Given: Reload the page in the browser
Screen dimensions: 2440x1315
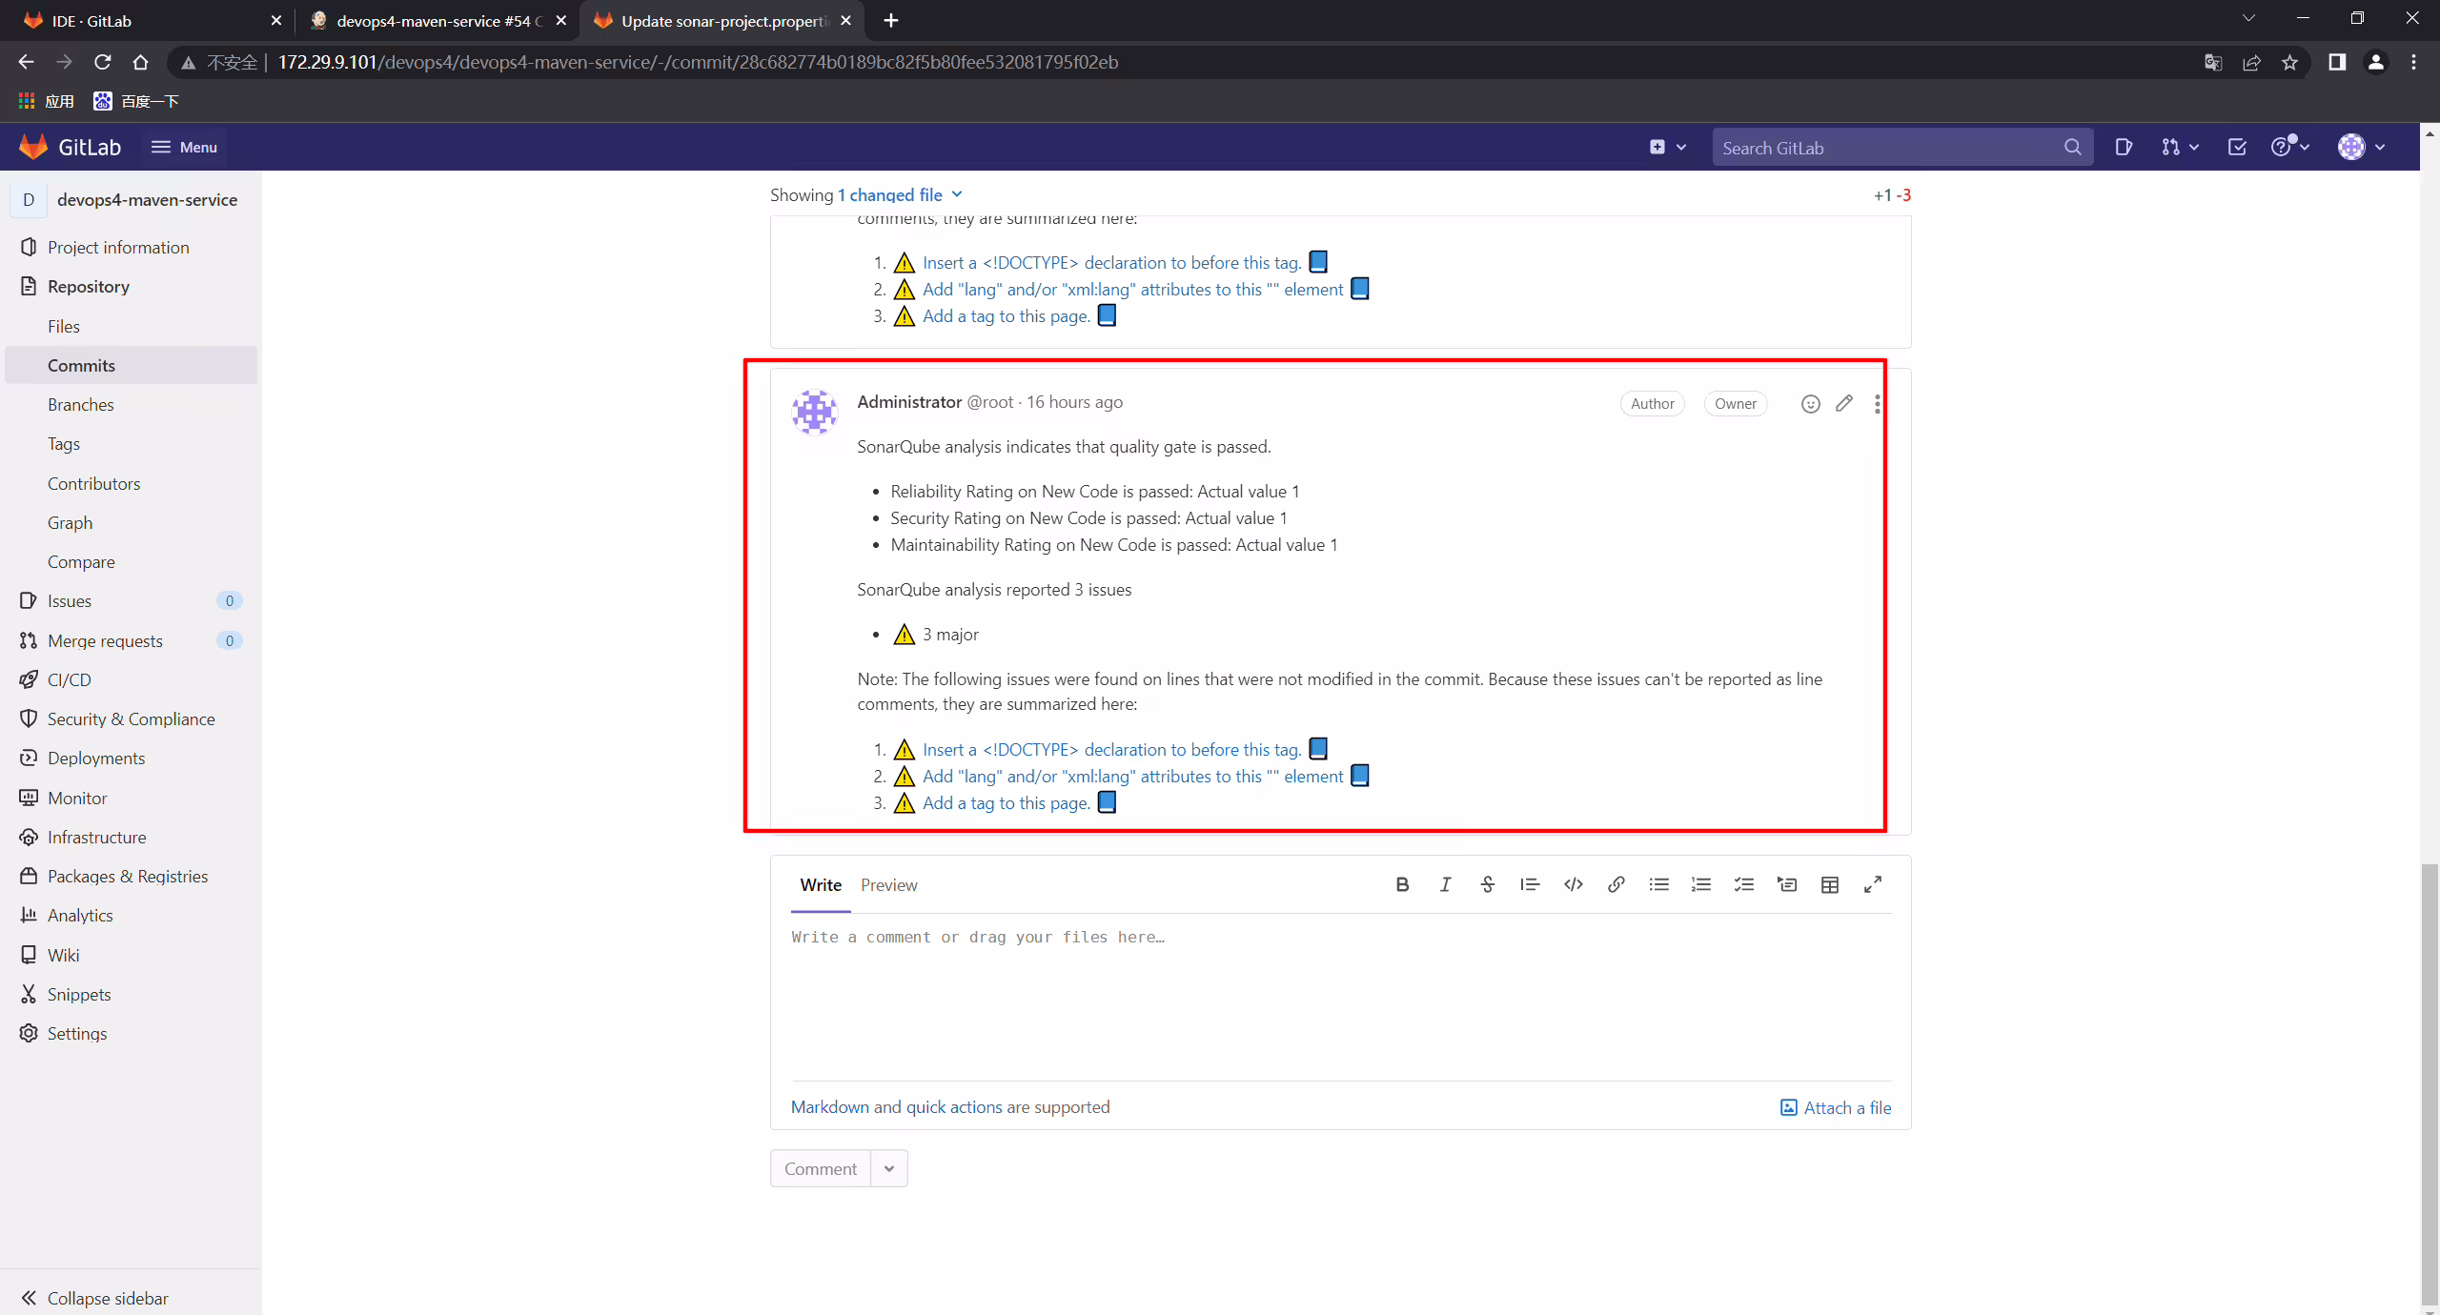Looking at the screenshot, I should pyautogui.click(x=102, y=62).
